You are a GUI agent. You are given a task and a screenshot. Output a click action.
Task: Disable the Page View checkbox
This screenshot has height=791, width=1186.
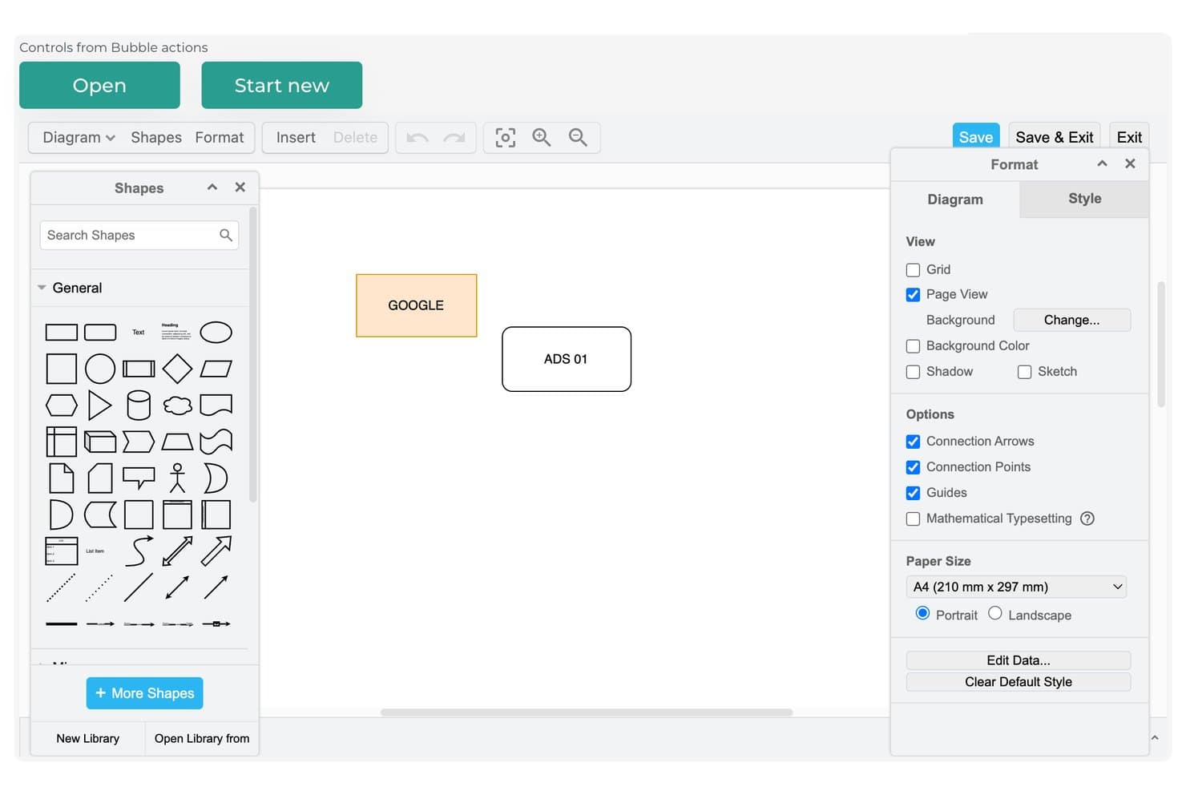coord(913,295)
